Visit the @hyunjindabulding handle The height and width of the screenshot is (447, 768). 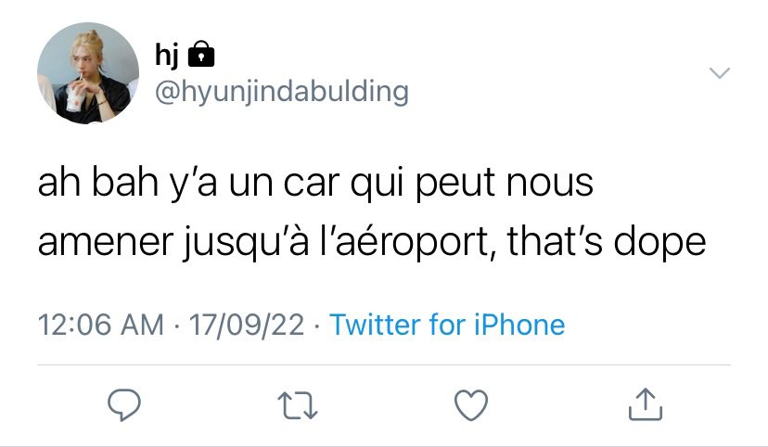coord(282,92)
